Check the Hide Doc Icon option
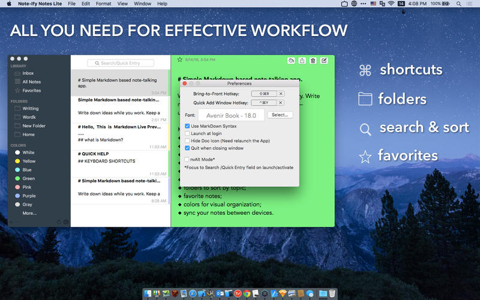 click(187, 140)
